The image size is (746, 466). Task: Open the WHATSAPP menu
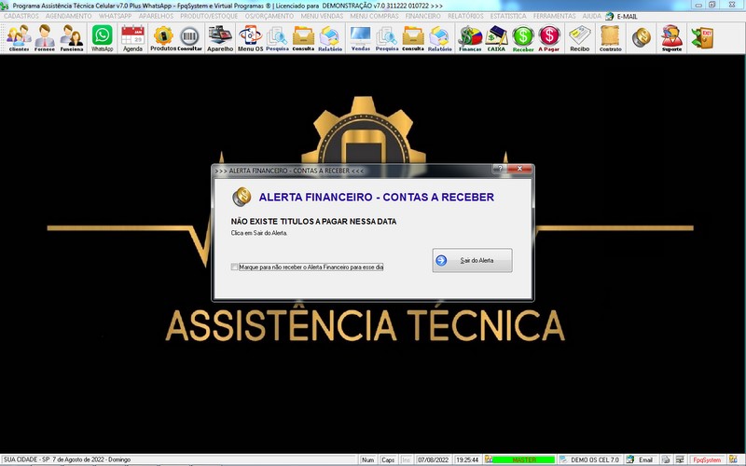tap(115, 16)
